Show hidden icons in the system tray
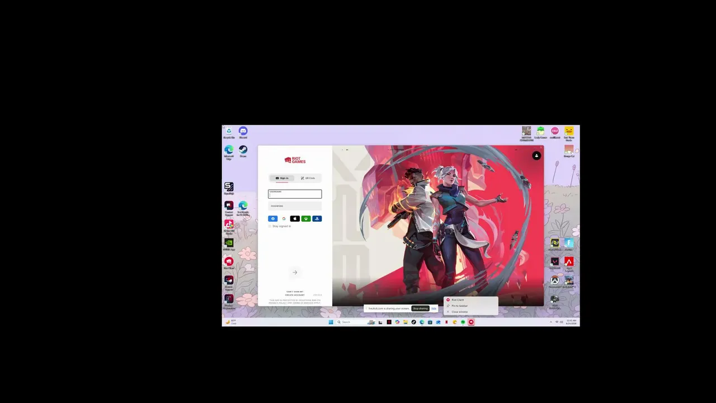This screenshot has height=403, width=716. [551, 322]
